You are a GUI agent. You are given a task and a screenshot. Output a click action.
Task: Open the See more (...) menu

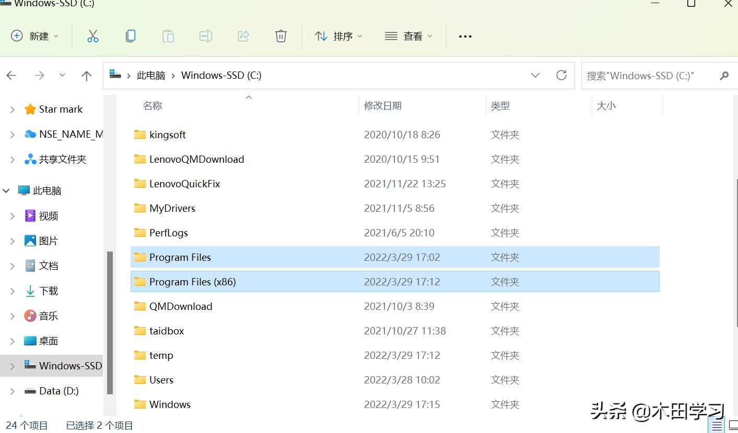tap(464, 35)
